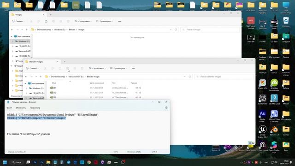Select Windows (C:) in Images window tree
Viewport: 295px width, 166px height.
click(24, 41)
